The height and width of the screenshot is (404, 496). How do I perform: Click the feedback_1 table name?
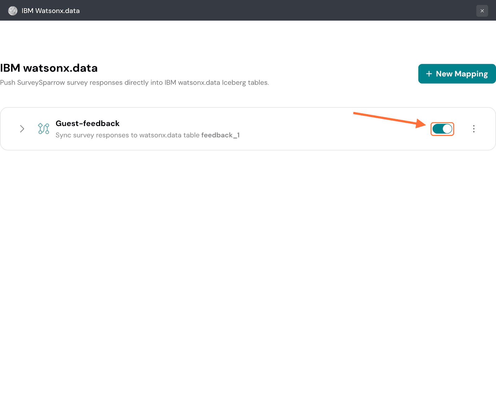220,135
